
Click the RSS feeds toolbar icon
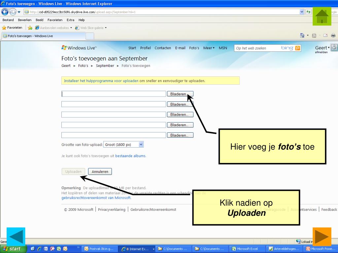[314, 36]
